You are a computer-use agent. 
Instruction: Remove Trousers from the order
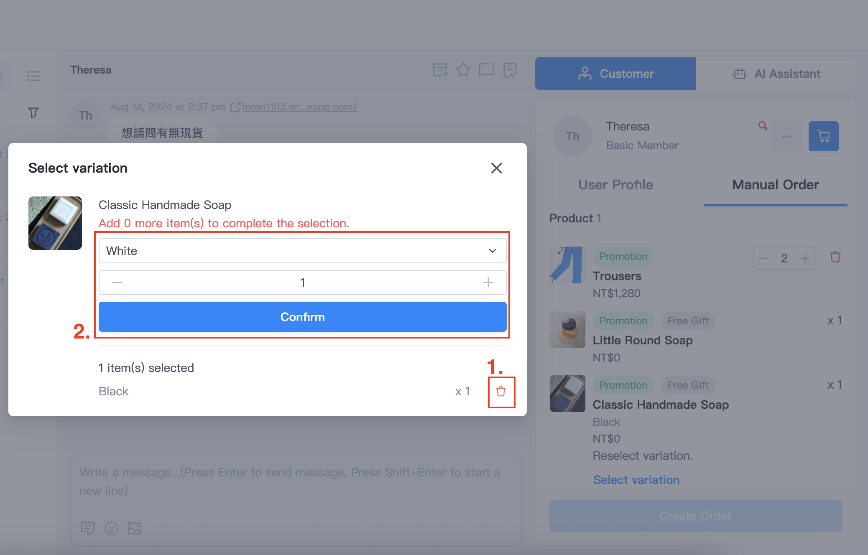pyautogui.click(x=835, y=257)
